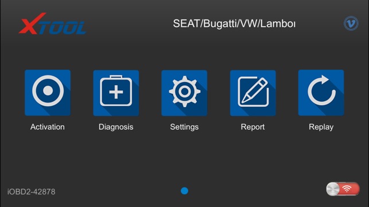Image resolution: width=369 pixels, height=207 pixels.
Task: Open the Settings gear icon
Action: (x=184, y=93)
